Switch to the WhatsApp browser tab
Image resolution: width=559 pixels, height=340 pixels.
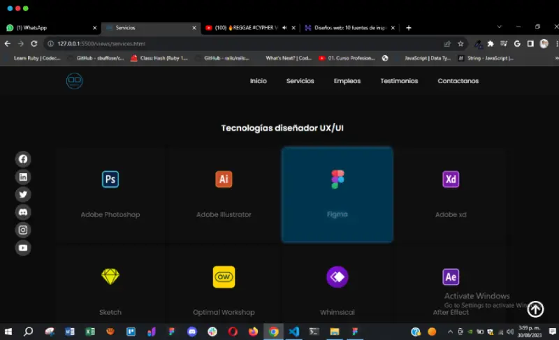pos(49,28)
